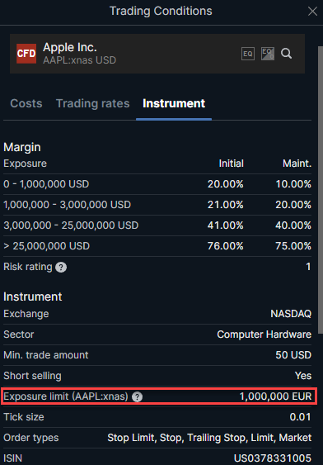Open the Exposure limit help tooltip
The height and width of the screenshot is (465, 323).
coord(137,396)
